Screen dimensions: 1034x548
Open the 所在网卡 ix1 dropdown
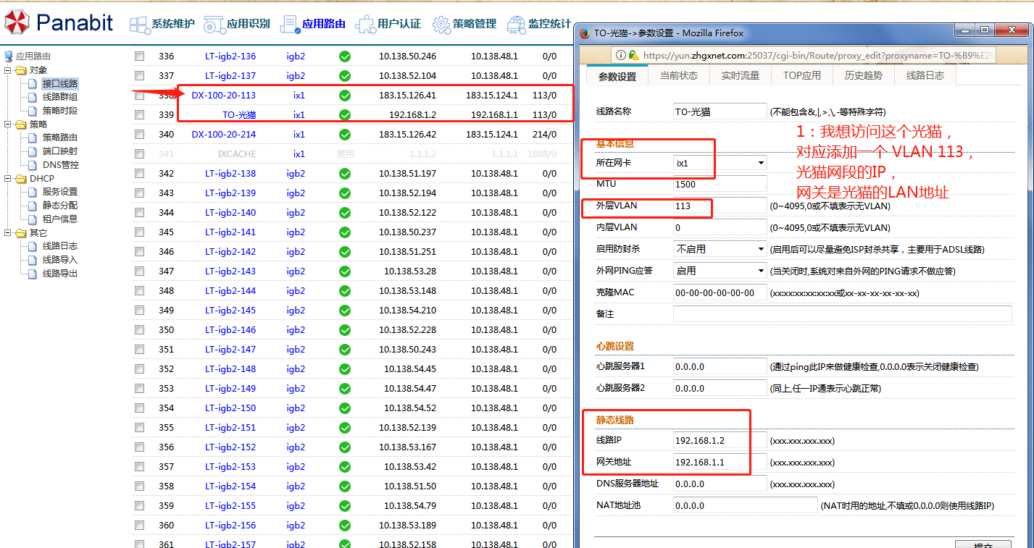pos(720,163)
